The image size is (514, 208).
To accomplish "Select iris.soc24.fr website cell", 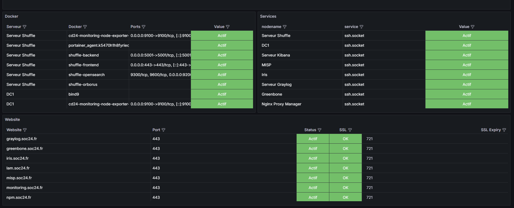I will [78, 158].
